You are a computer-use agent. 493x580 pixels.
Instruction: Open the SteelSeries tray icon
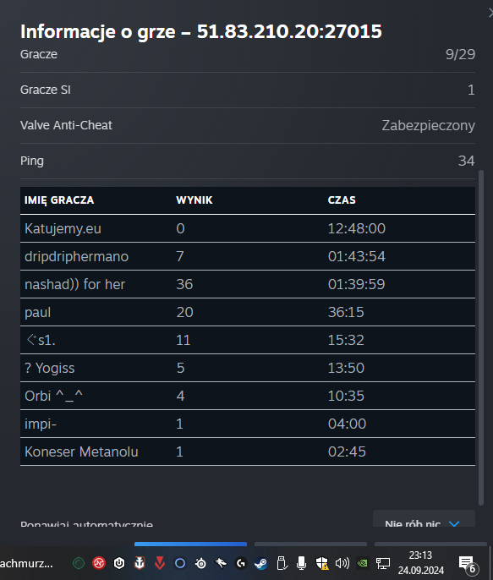(200, 563)
